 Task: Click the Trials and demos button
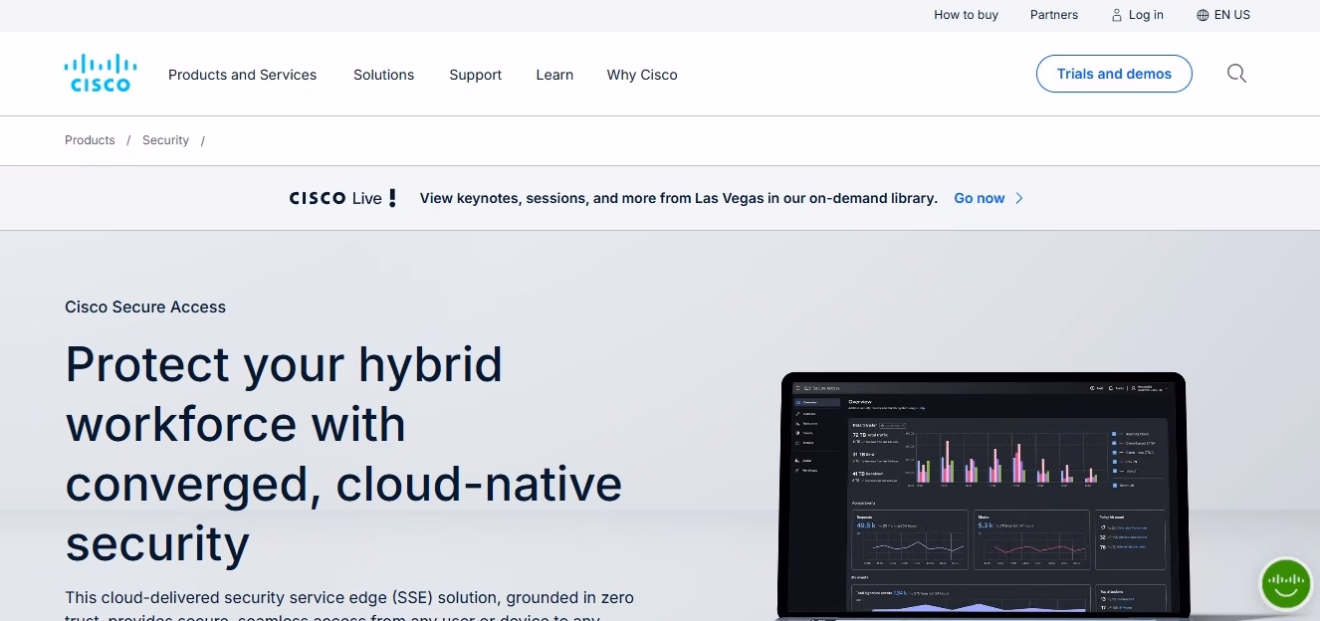point(1114,74)
